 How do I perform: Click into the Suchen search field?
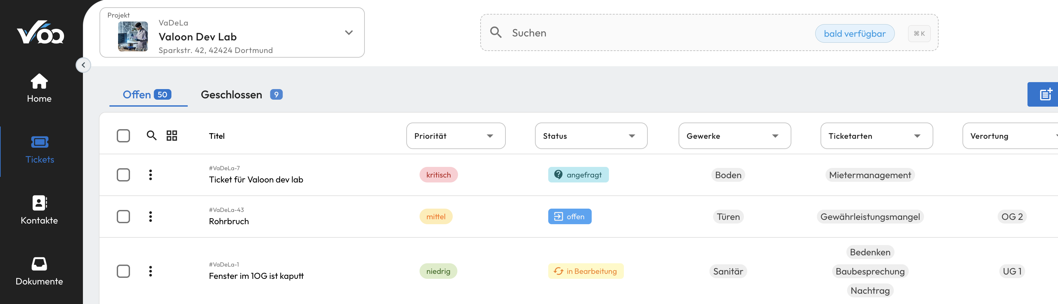point(657,33)
